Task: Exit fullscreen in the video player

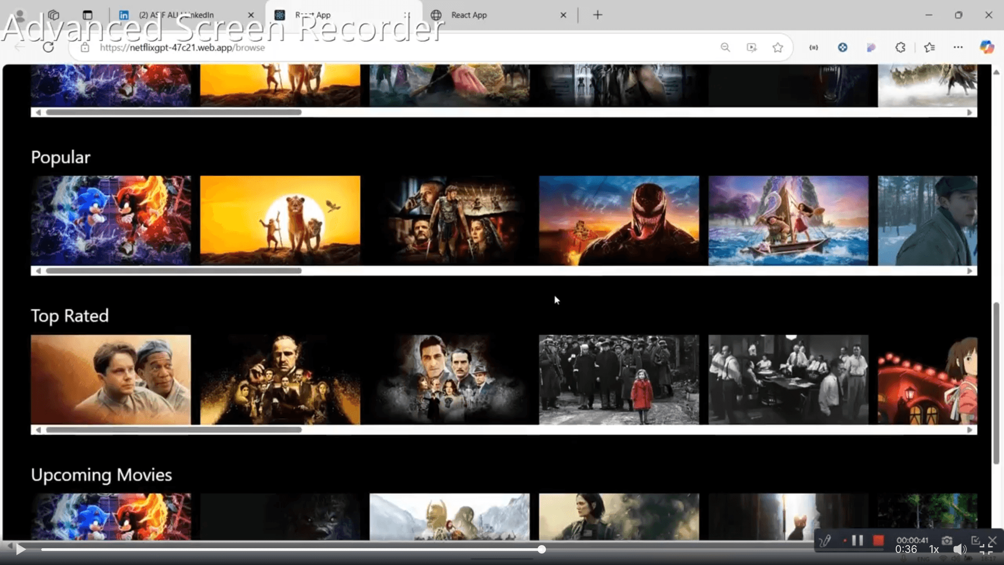Action: (x=986, y=549)
